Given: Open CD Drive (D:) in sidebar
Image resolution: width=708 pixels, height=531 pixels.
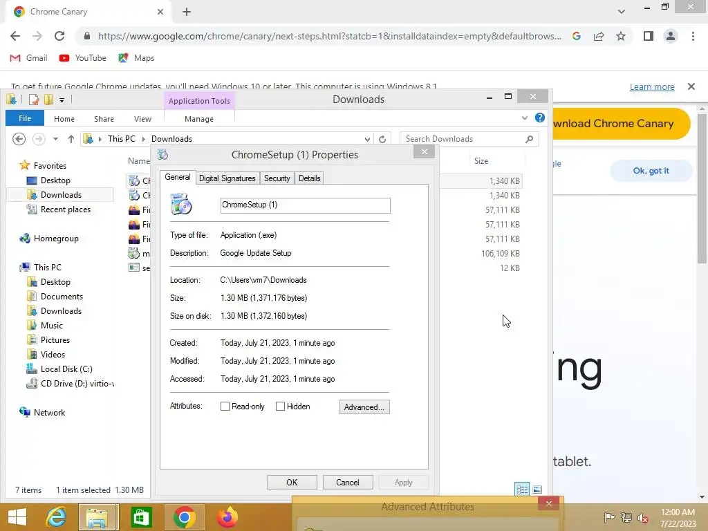Looking at the screenshot, I should pos(77,383).
